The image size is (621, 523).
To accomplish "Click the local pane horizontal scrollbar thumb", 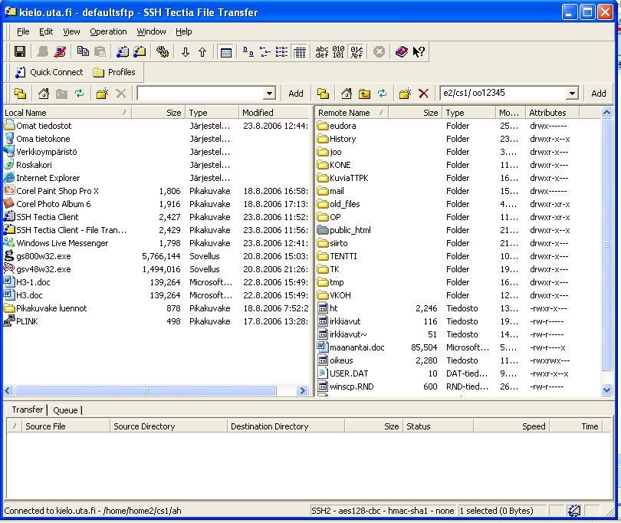I will click(146, 390).
